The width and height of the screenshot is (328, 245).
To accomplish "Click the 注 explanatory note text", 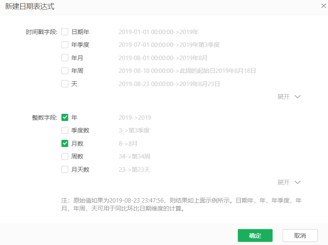I will tap(179, 204).
